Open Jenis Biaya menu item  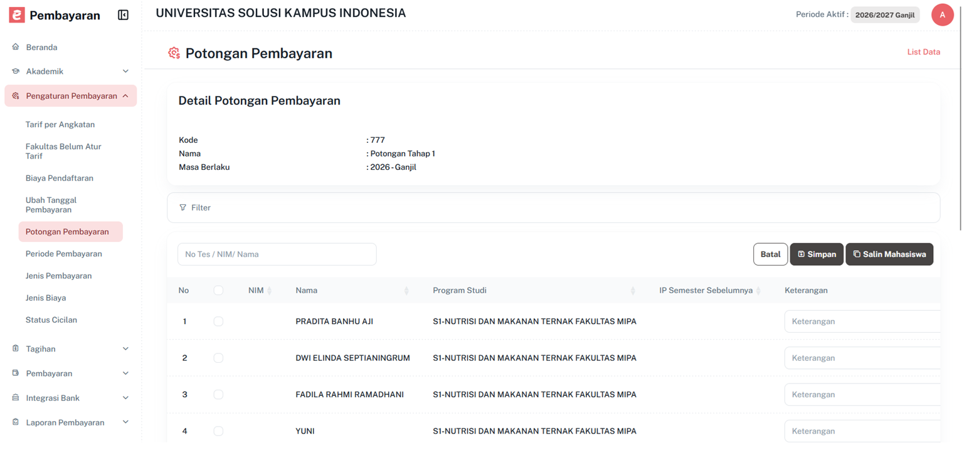point(46,298)
